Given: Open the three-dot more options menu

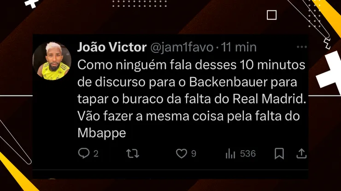Looking at the screenshot, I should 302,47.
